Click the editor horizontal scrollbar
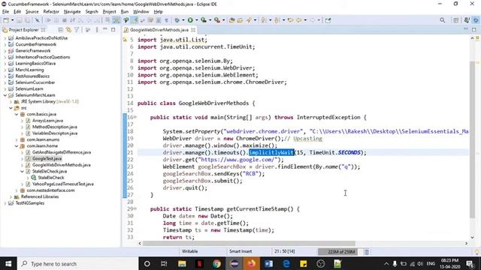Screen dimensions: 481x270 249,243
